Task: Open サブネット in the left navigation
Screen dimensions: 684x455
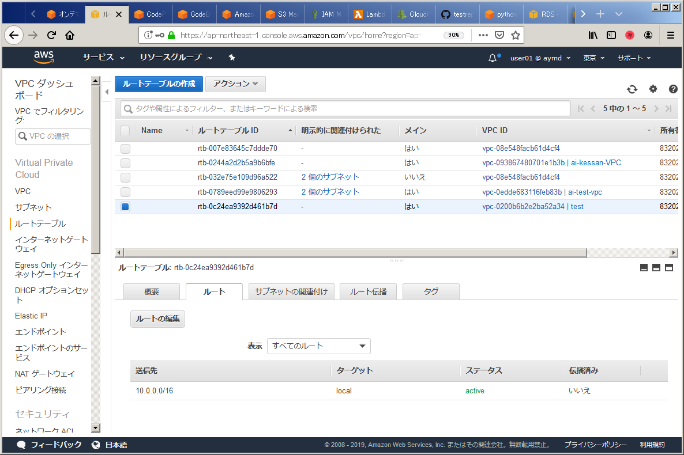Action: pyautogui.click(x=33, y=207)
